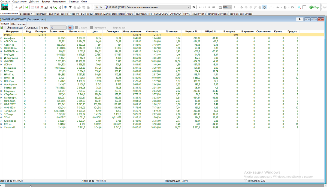327x187 pixels.
Task: Open the Брокер menu
Action: (46, 2)
